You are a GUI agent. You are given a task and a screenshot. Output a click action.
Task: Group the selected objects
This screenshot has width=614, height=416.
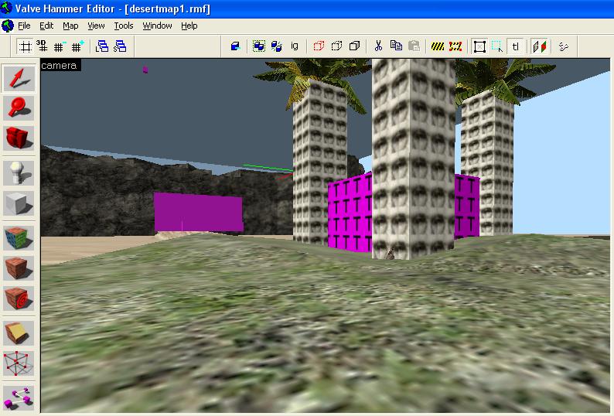click(258, 46)
